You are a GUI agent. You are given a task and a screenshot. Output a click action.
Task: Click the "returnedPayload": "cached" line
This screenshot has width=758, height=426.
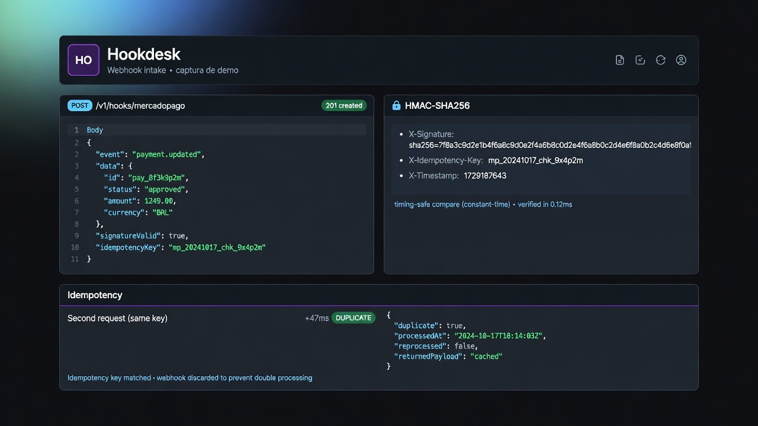tap(448, 356)
